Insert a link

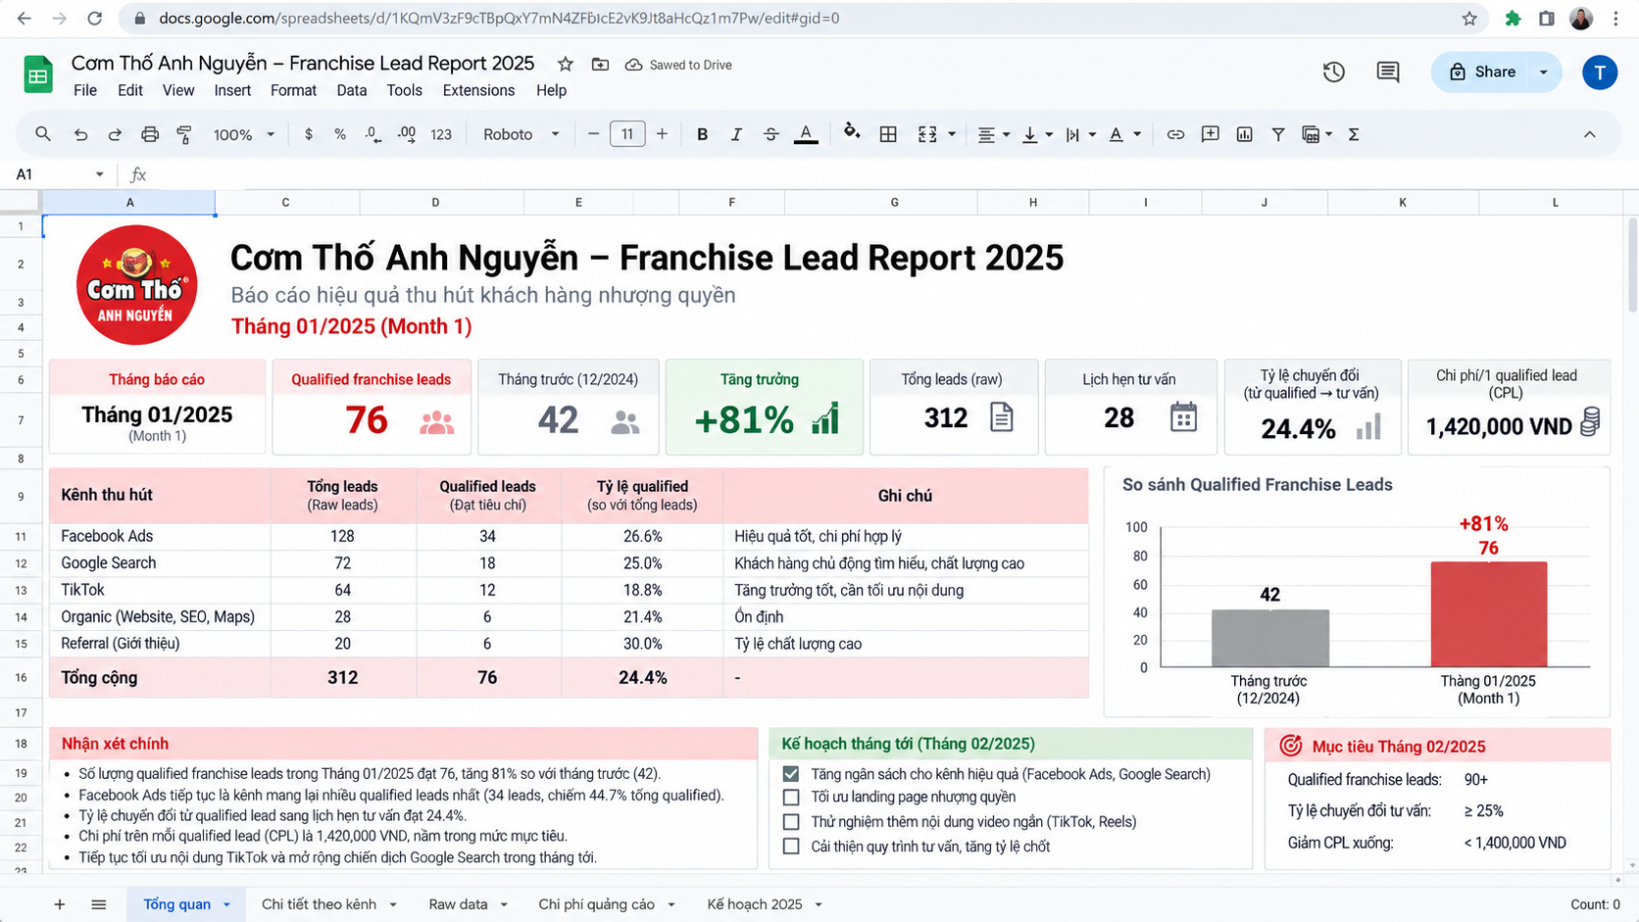[x=1175, y=134]
